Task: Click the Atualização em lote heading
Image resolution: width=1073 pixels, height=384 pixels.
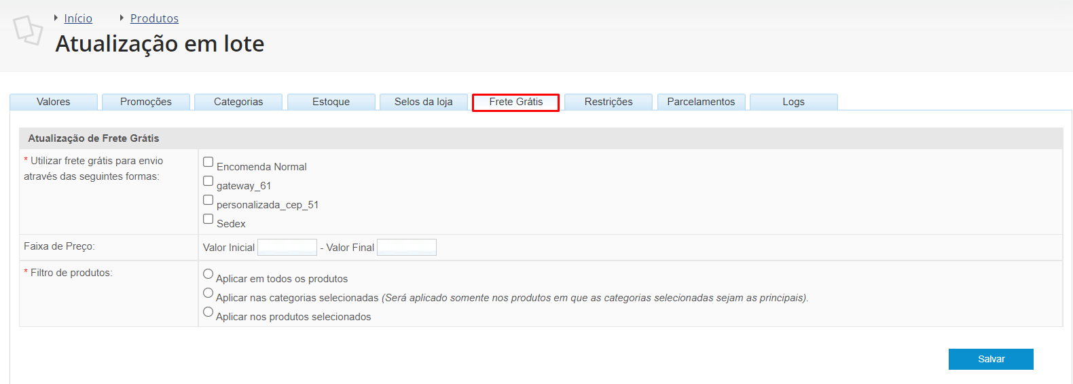Action: click(160, 43)
